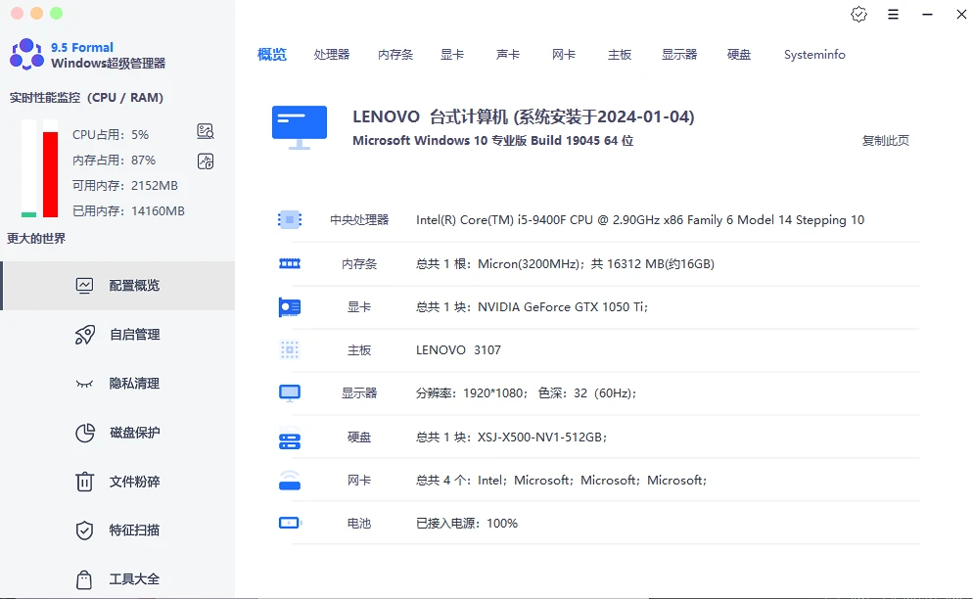Viewport: 973px width, 599px height.
Task: Click the LENOVO 台式计算机 title text
Action: point(523,116)
